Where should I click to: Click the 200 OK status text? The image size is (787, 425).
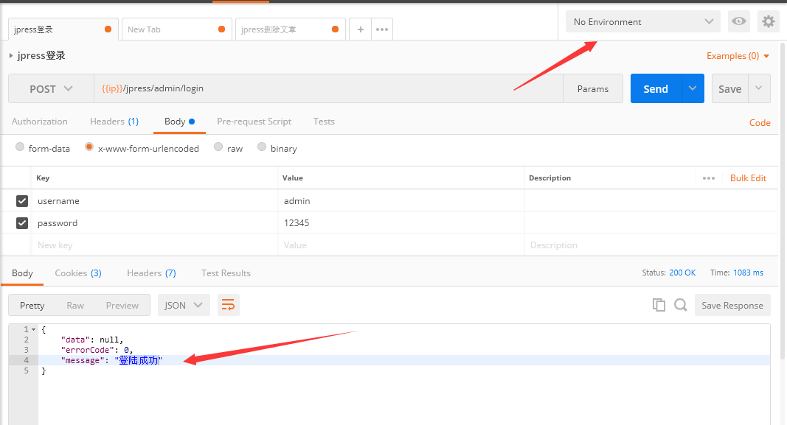click(x=682, y=273)
